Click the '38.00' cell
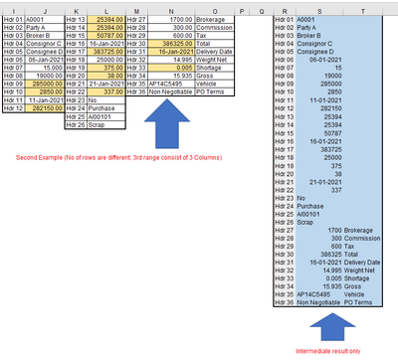 pos(106,76)
